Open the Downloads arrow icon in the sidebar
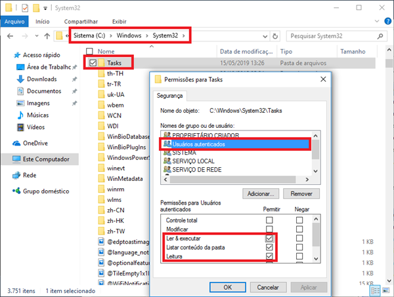This screenshot has height=297, width=394. pyautogui.click(x=20, y=79)
